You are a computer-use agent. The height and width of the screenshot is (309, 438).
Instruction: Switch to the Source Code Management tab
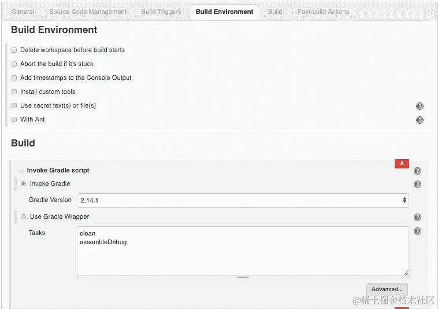pyautogui.click(x=88, y=12)
